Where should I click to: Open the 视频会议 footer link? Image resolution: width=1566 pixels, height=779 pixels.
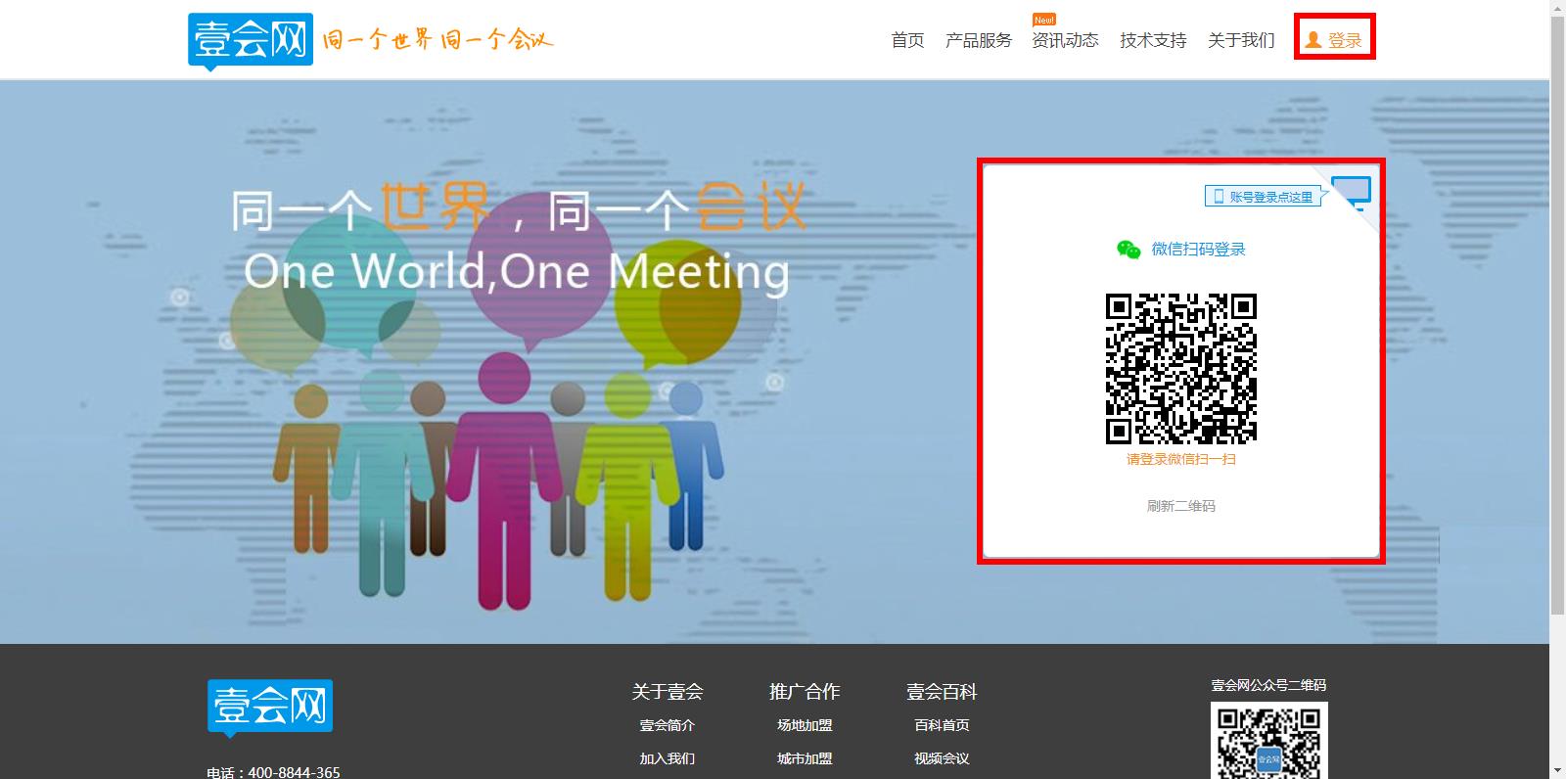point(942,758)
